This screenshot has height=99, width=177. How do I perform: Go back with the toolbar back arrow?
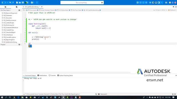[x=2, y=2]
